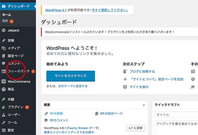Viewport: 198px width, 135px height.
Task: Click the メディア icon in sidebar
Action: click(4, 48)
